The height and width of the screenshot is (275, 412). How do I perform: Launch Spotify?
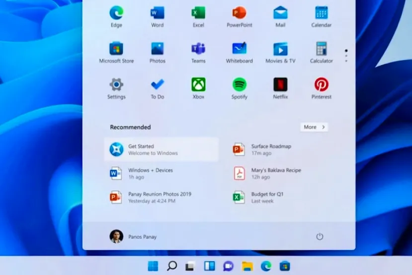coord(240,89)
